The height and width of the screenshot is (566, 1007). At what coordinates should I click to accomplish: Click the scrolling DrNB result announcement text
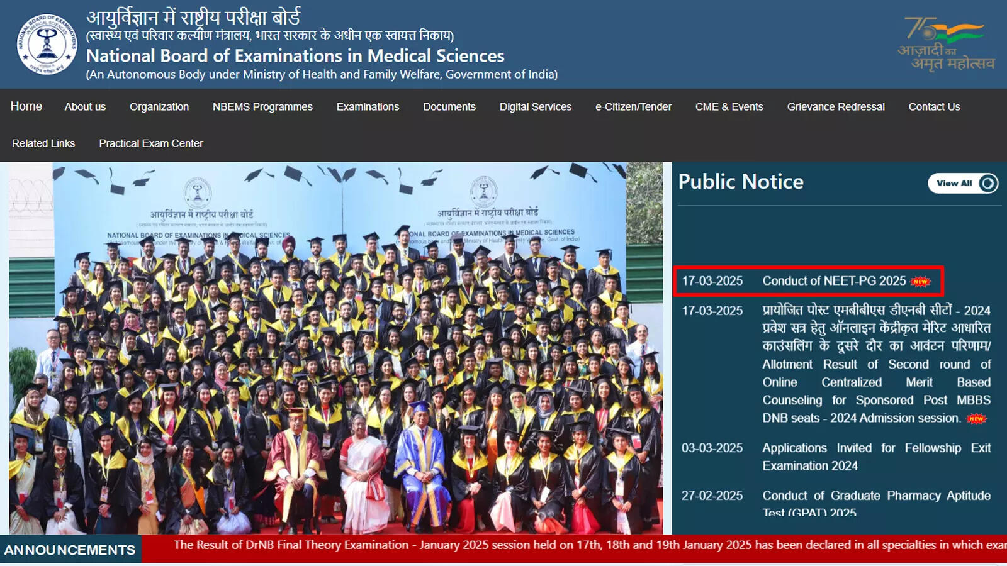click(566, 545)
